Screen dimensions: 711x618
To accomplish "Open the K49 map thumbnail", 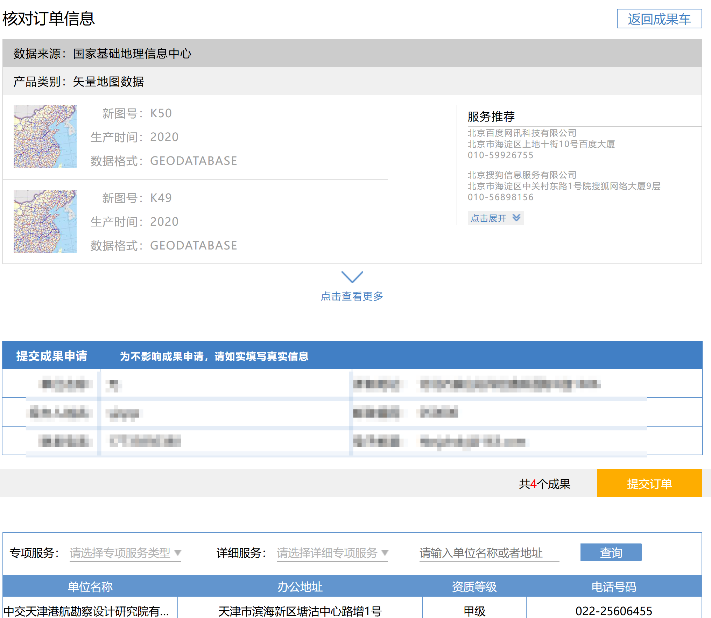I will point(45,222).
